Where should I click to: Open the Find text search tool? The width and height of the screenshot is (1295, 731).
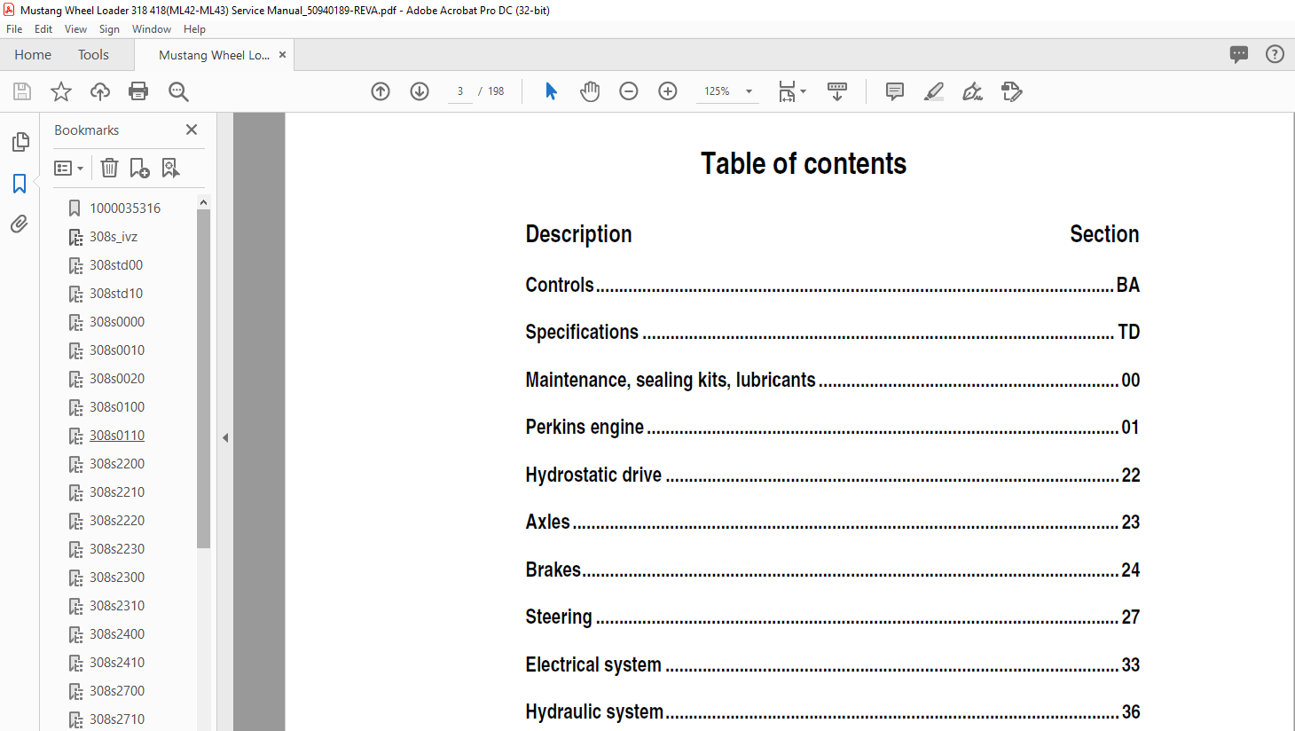(x=178, y=91)
